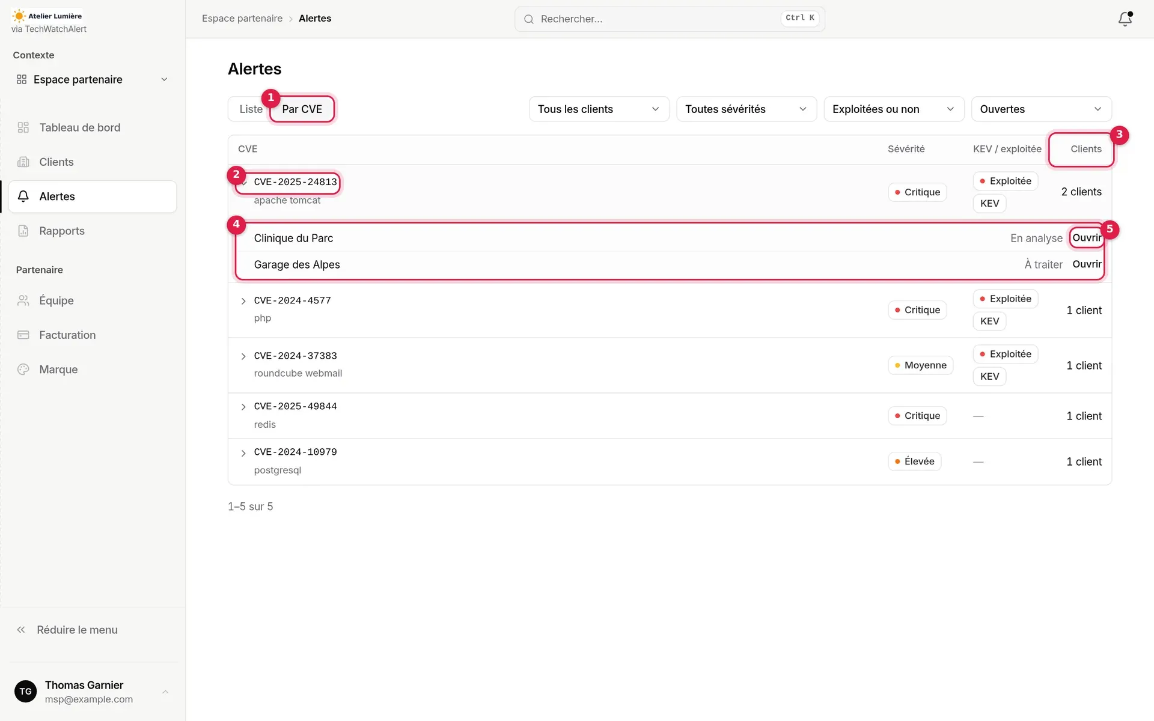Open the Facturation page
1154x721 pixels.
(93, 335)
